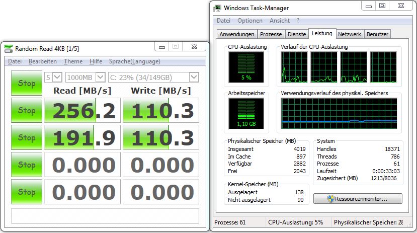
Task: Click the Verfügbar value 2882
Action: click(299, 164)
